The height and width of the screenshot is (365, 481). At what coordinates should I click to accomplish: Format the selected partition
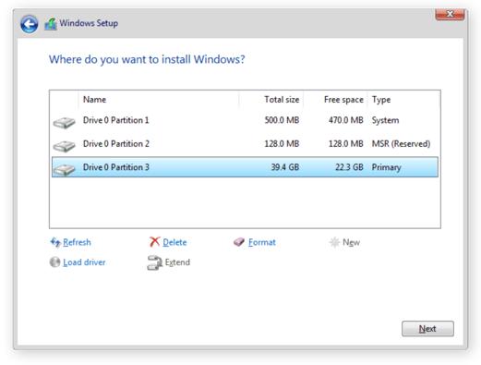[262, 242]
